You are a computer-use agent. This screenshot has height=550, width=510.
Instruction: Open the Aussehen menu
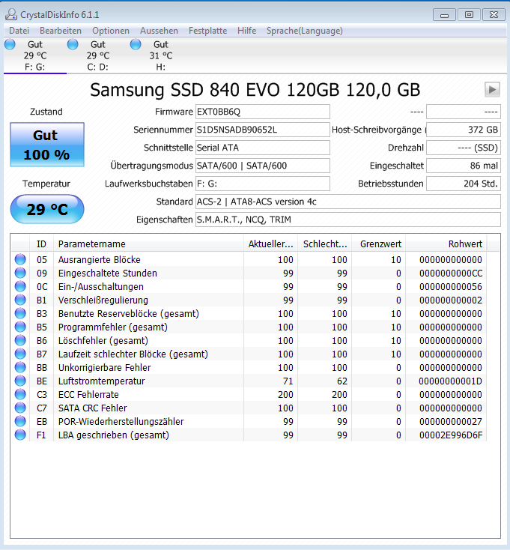(x=159, y=31)
